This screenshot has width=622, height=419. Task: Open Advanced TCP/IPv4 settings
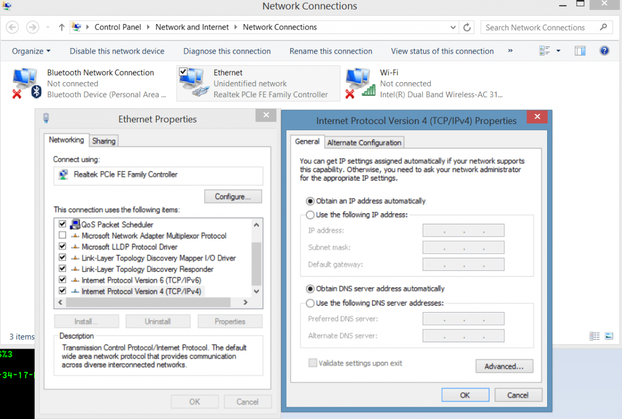tap(504, 366)
